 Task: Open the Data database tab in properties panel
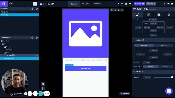click(159, 14)
